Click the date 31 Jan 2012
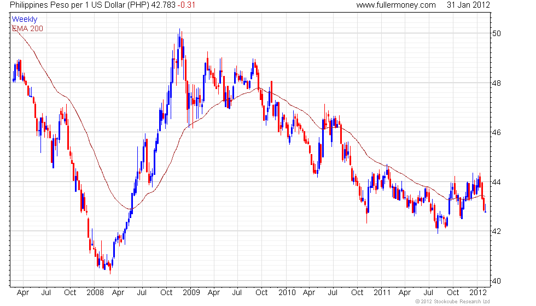Viewport: 536px width, 306px height. (468, 5)
